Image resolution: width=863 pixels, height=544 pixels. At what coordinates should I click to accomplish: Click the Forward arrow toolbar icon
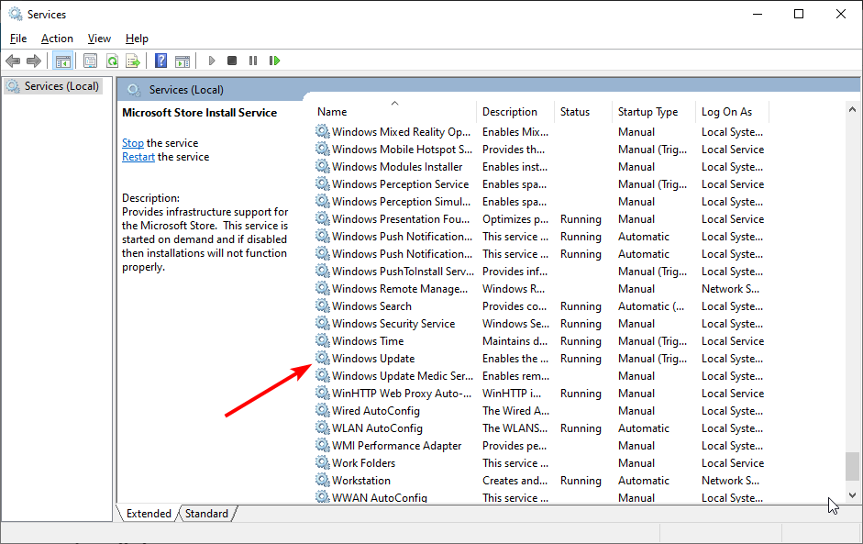(x=34, y=61)
